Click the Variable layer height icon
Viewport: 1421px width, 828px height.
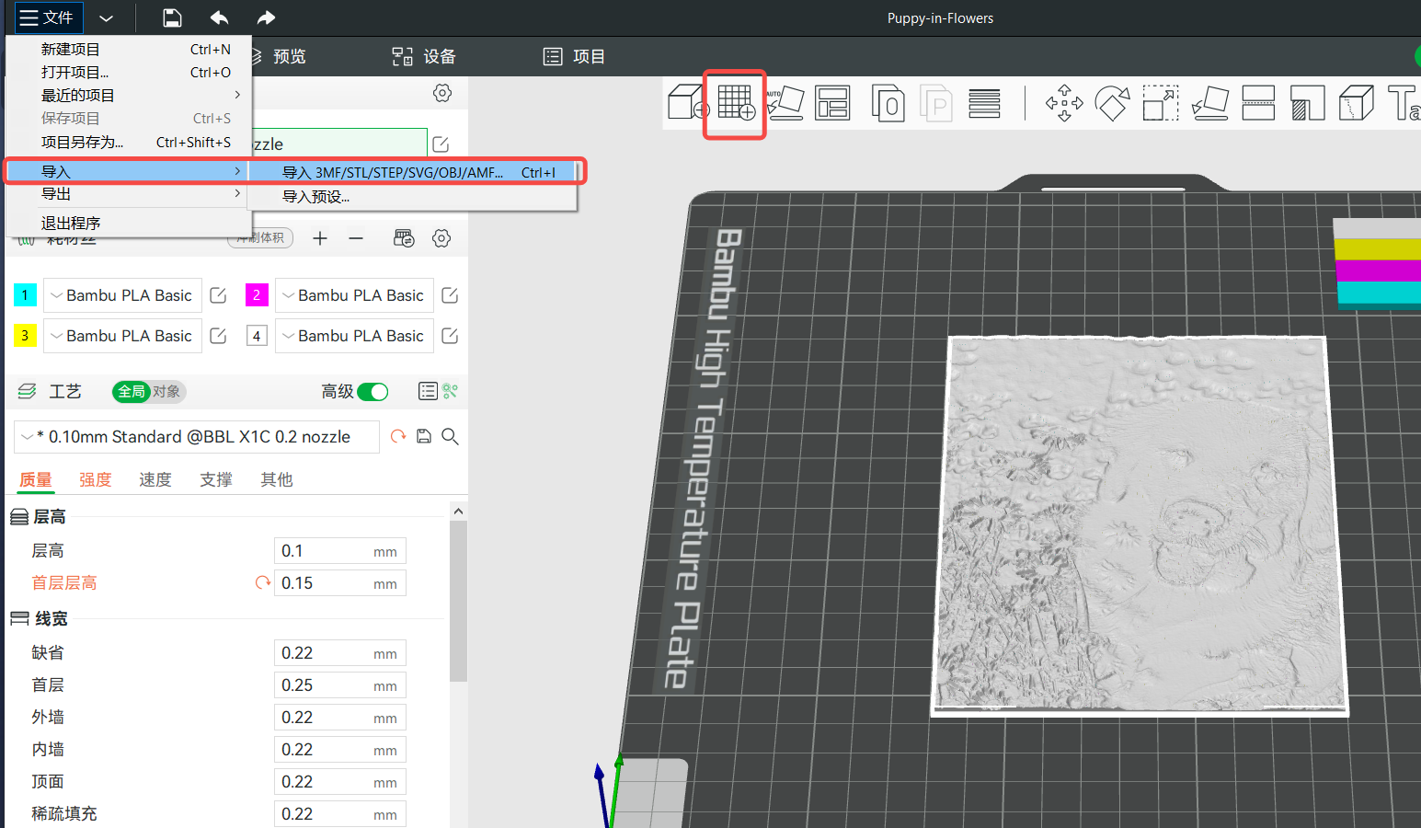click(984, 103)
